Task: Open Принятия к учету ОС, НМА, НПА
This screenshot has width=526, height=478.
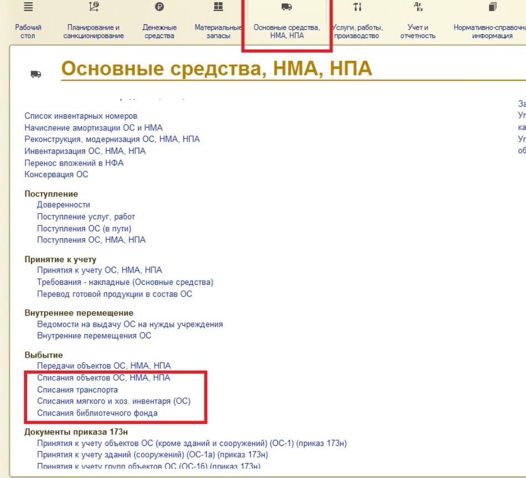Action: [99, 270]
